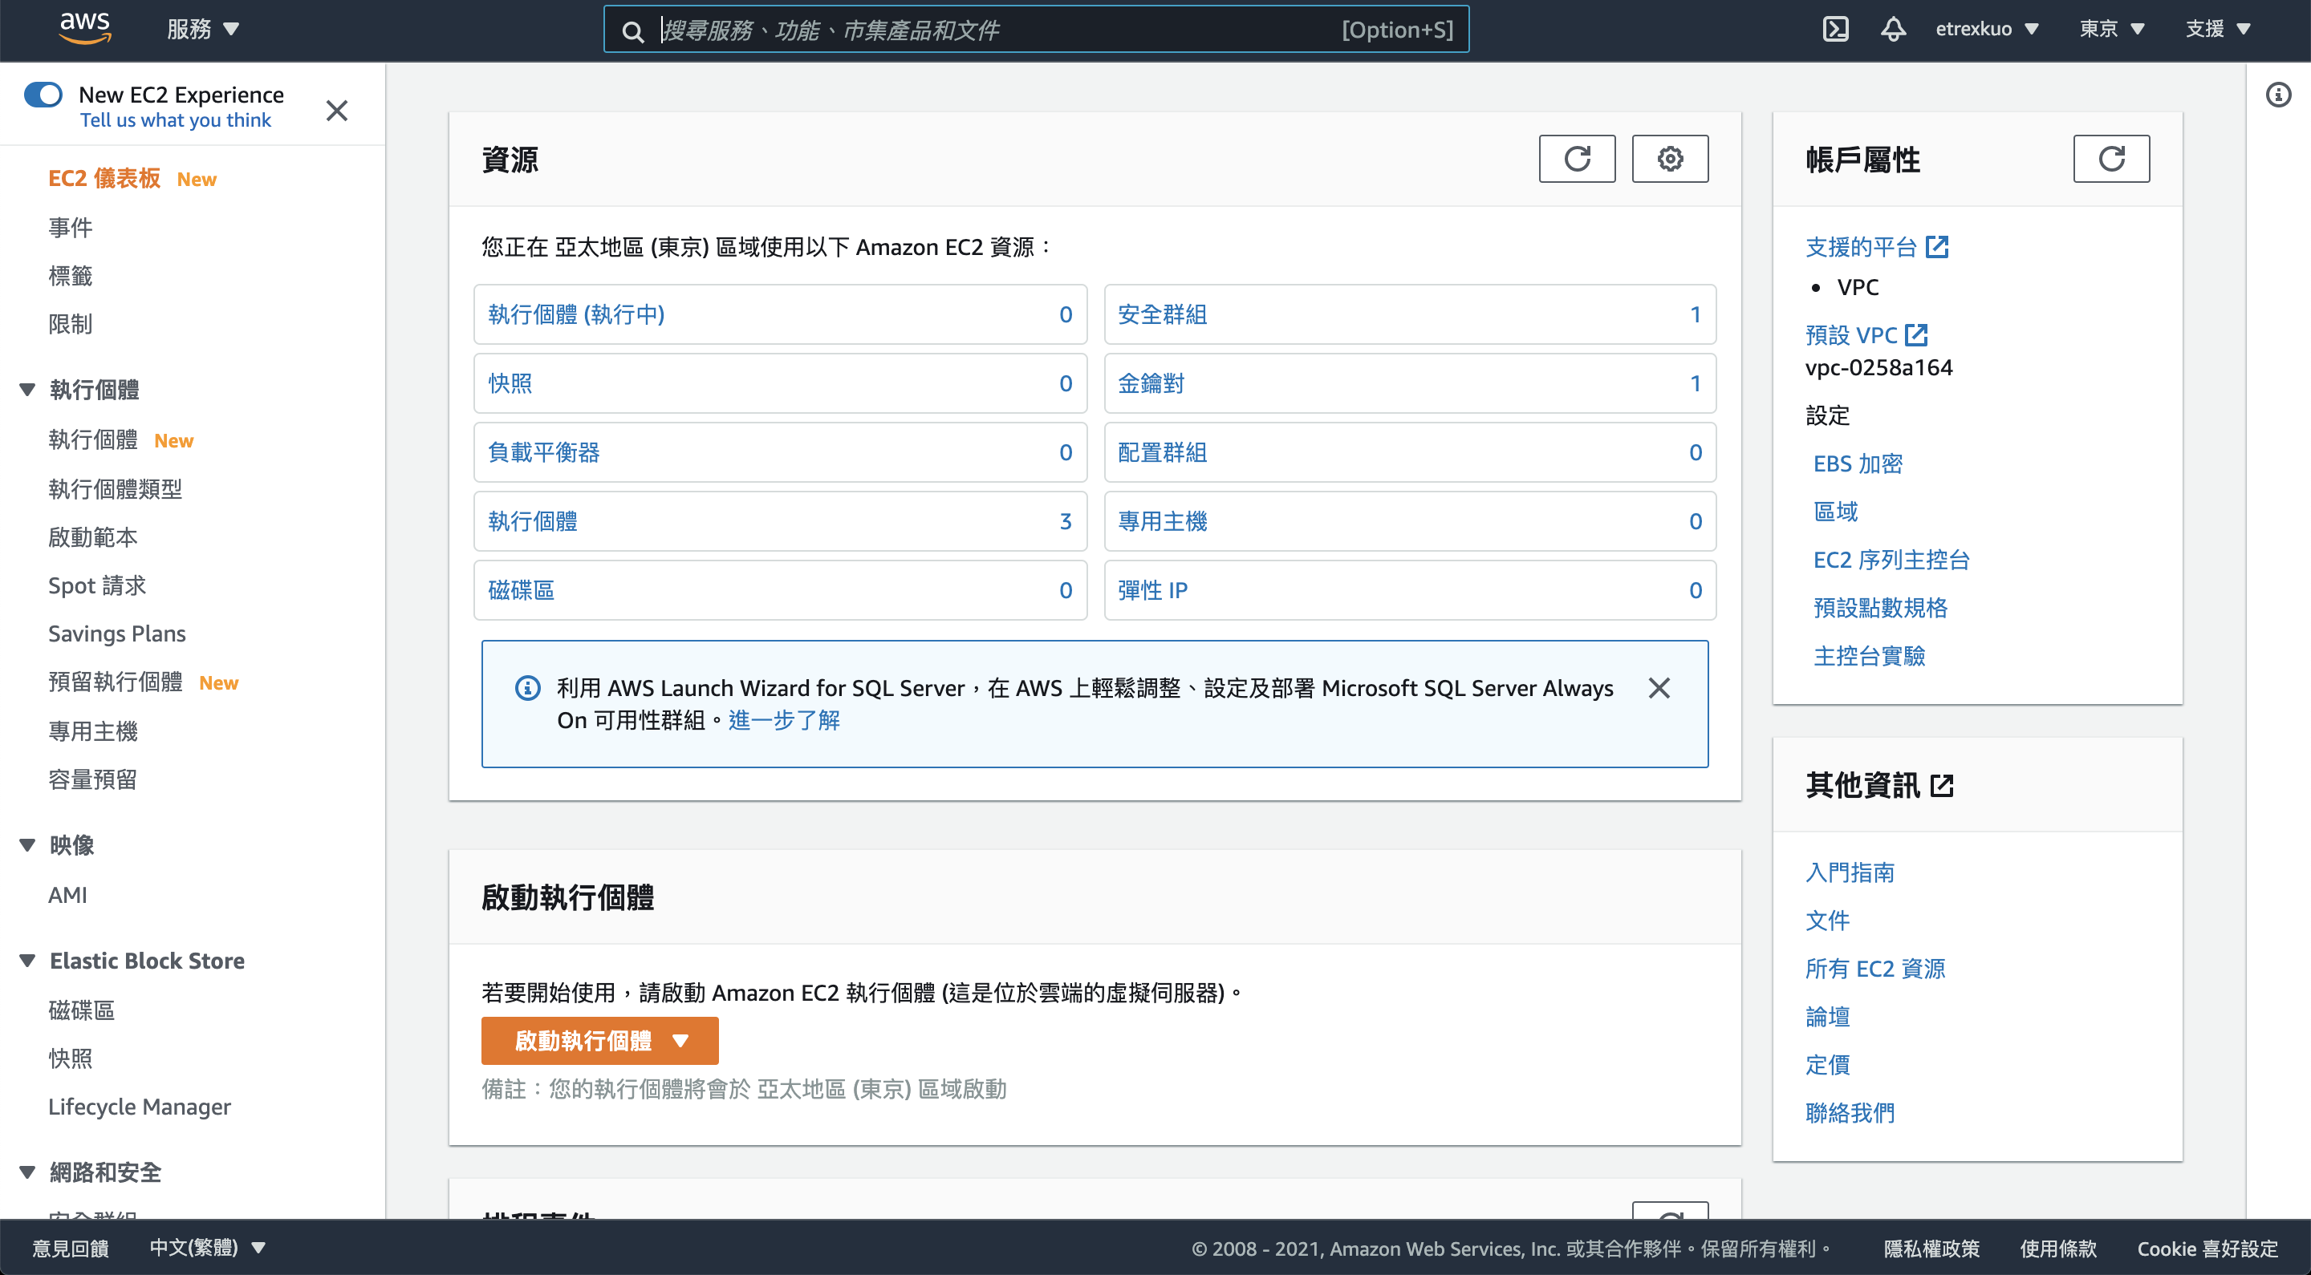Image resolution: width=2311 pixels, height=1275 pixels.
Task: Open external link icon next to 預設 VPC
Action: [x=1915, y=334]
